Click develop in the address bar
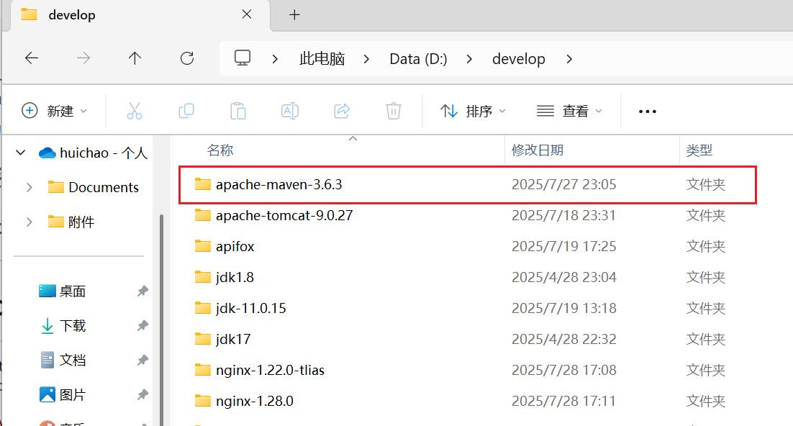Image resolution: width=793 pixels, height=426 pixels. click(518, 59)
